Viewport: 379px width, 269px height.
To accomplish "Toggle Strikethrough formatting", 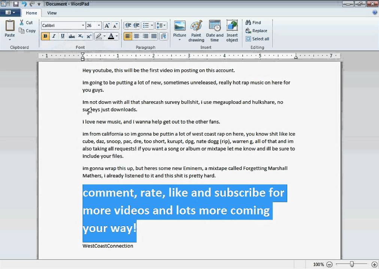I will pos(72,36).
